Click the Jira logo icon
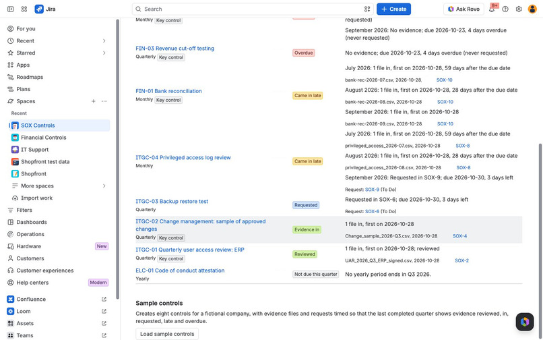The image size is (543, 340). pyautogui.click(x=39, y=9)
